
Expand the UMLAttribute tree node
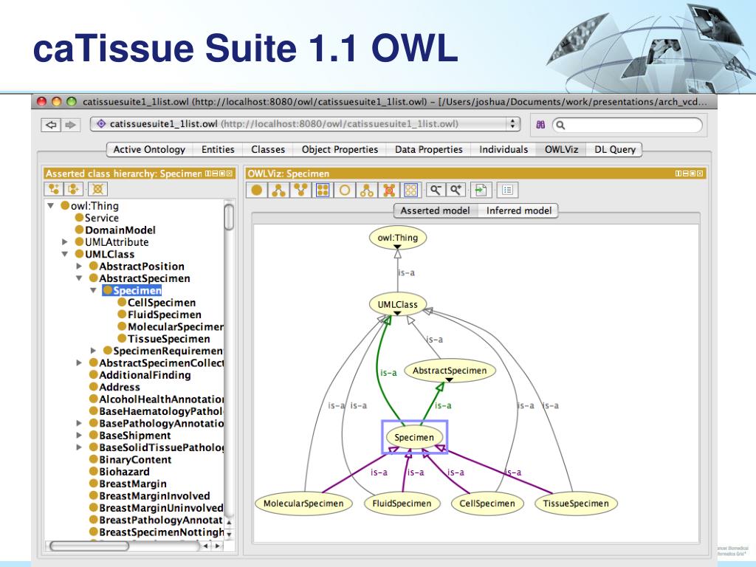coord(65,242)
